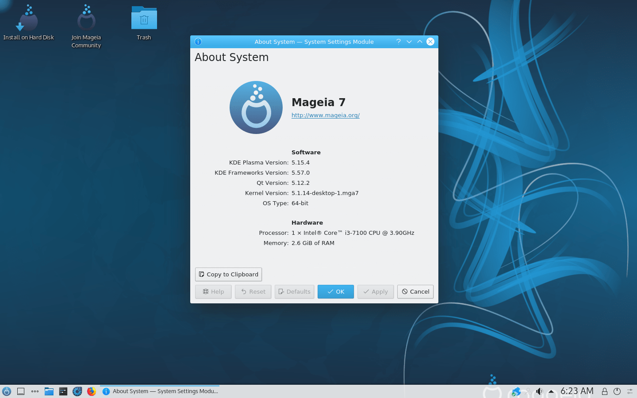The width and height of the screenshot is (637, 398).
Task: Click the info icon in dialog title bar
Action: click(x=198, y=42)
